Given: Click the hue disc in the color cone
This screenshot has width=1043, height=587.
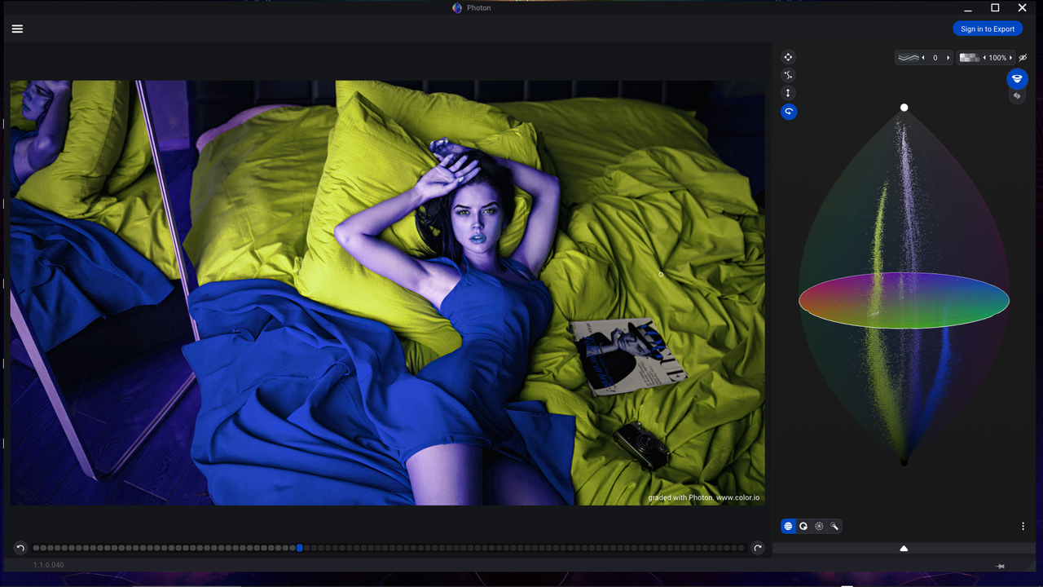Looking at the screenshot, I should point(904,301).
